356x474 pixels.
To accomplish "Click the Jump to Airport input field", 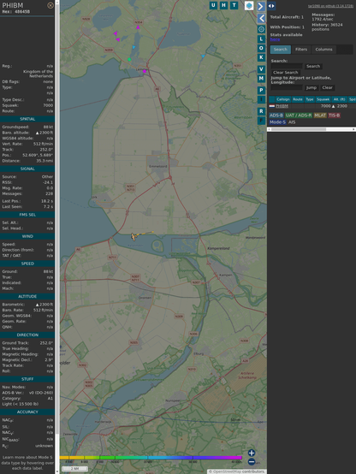I will point(287,87).
